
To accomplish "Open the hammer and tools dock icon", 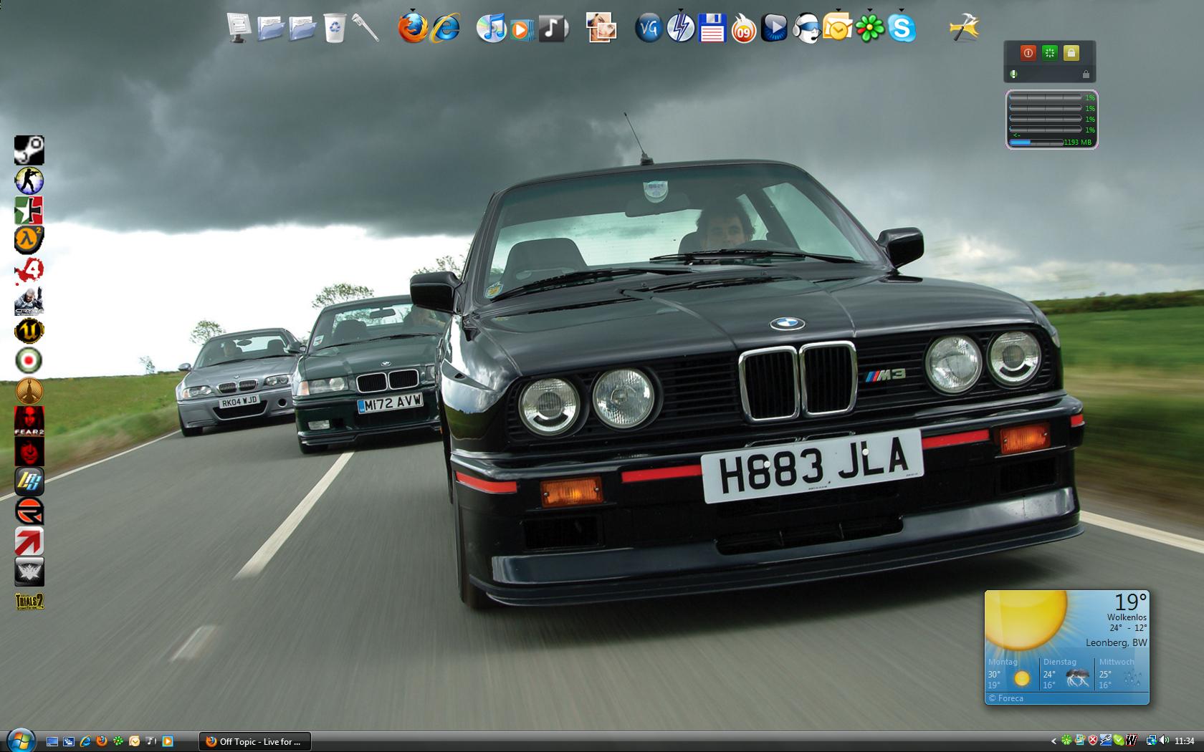I will pyautogui.click(x=965, y=28).
